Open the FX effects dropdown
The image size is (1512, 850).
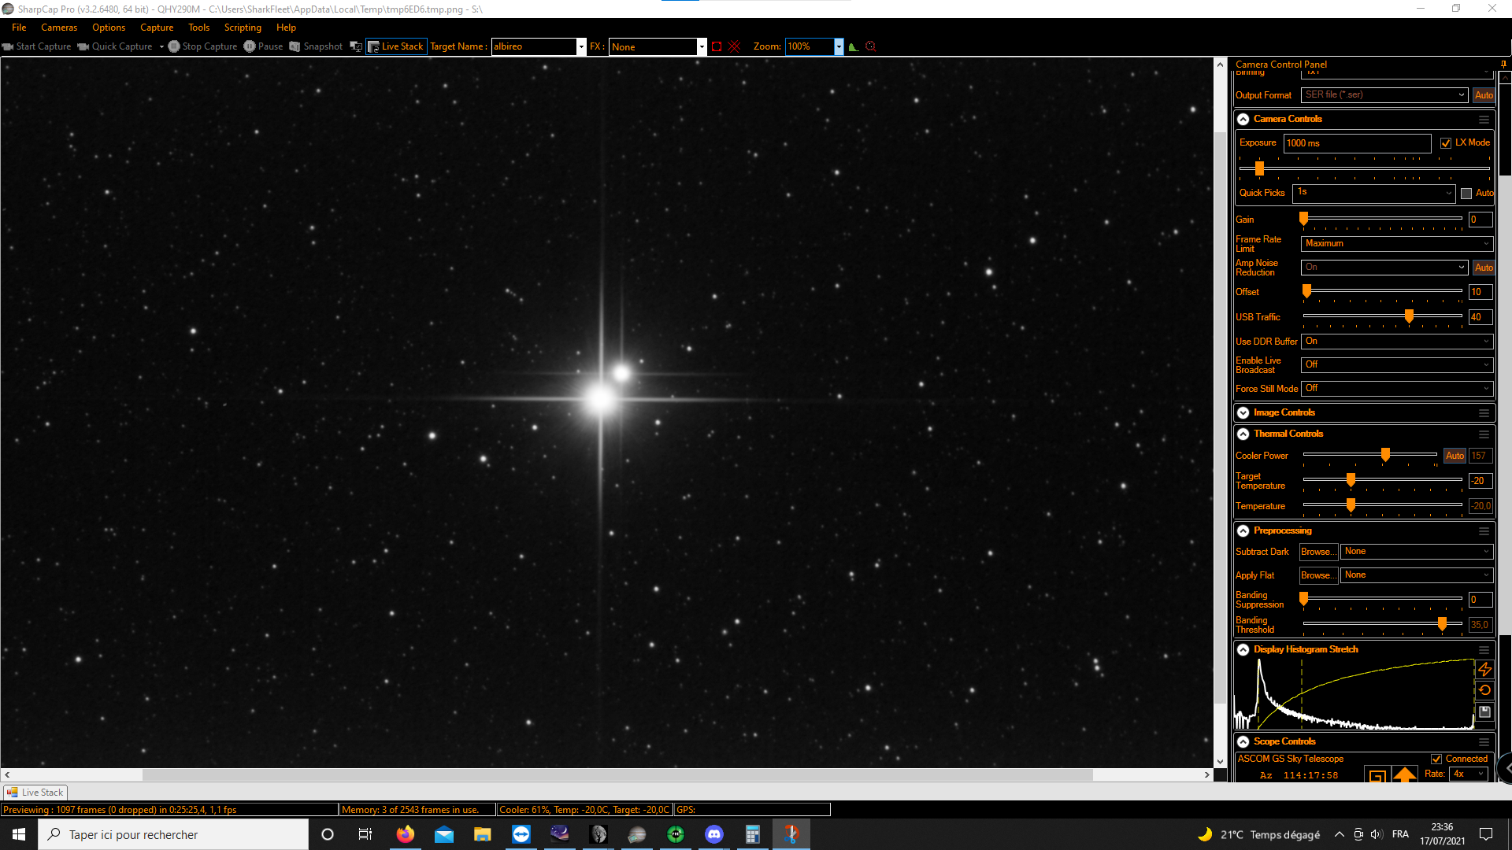click(x=702, y=47)
